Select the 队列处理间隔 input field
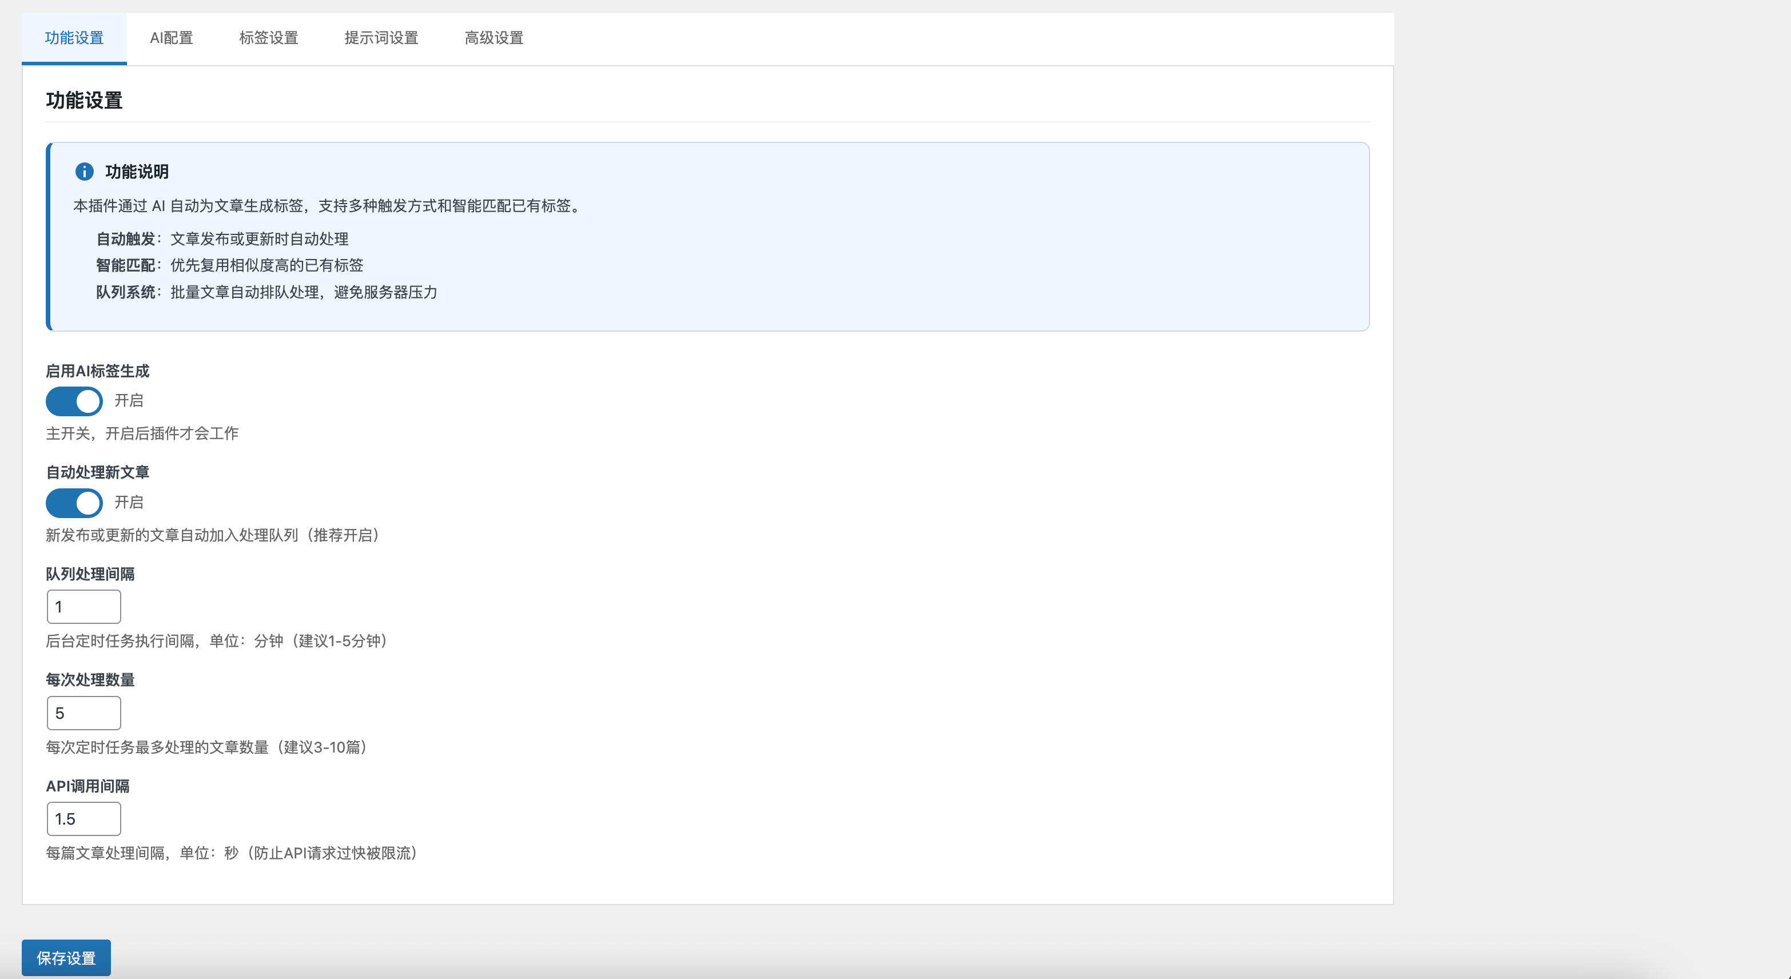The image size is (1791, 979). click(83, 606)
